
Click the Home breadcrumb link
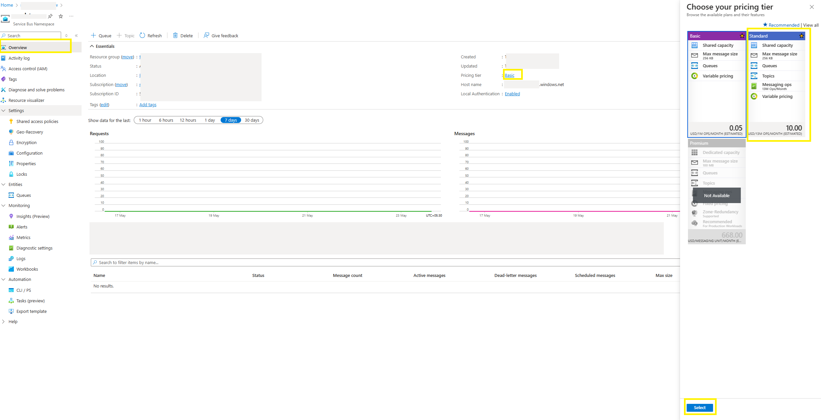(7, 5)
